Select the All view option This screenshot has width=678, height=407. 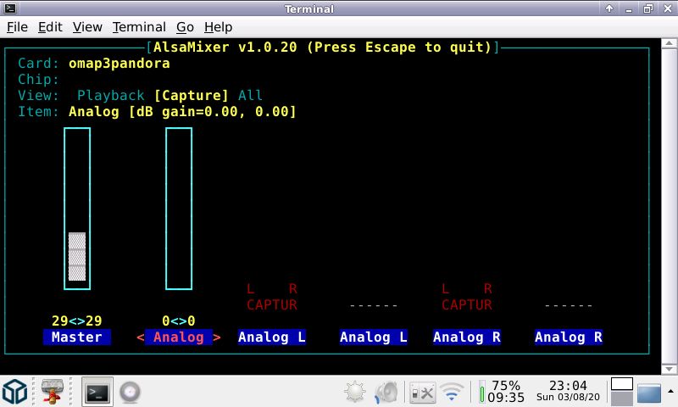pos(250,96)
